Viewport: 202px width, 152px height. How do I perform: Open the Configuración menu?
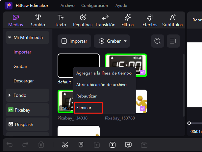click(94, 6)
